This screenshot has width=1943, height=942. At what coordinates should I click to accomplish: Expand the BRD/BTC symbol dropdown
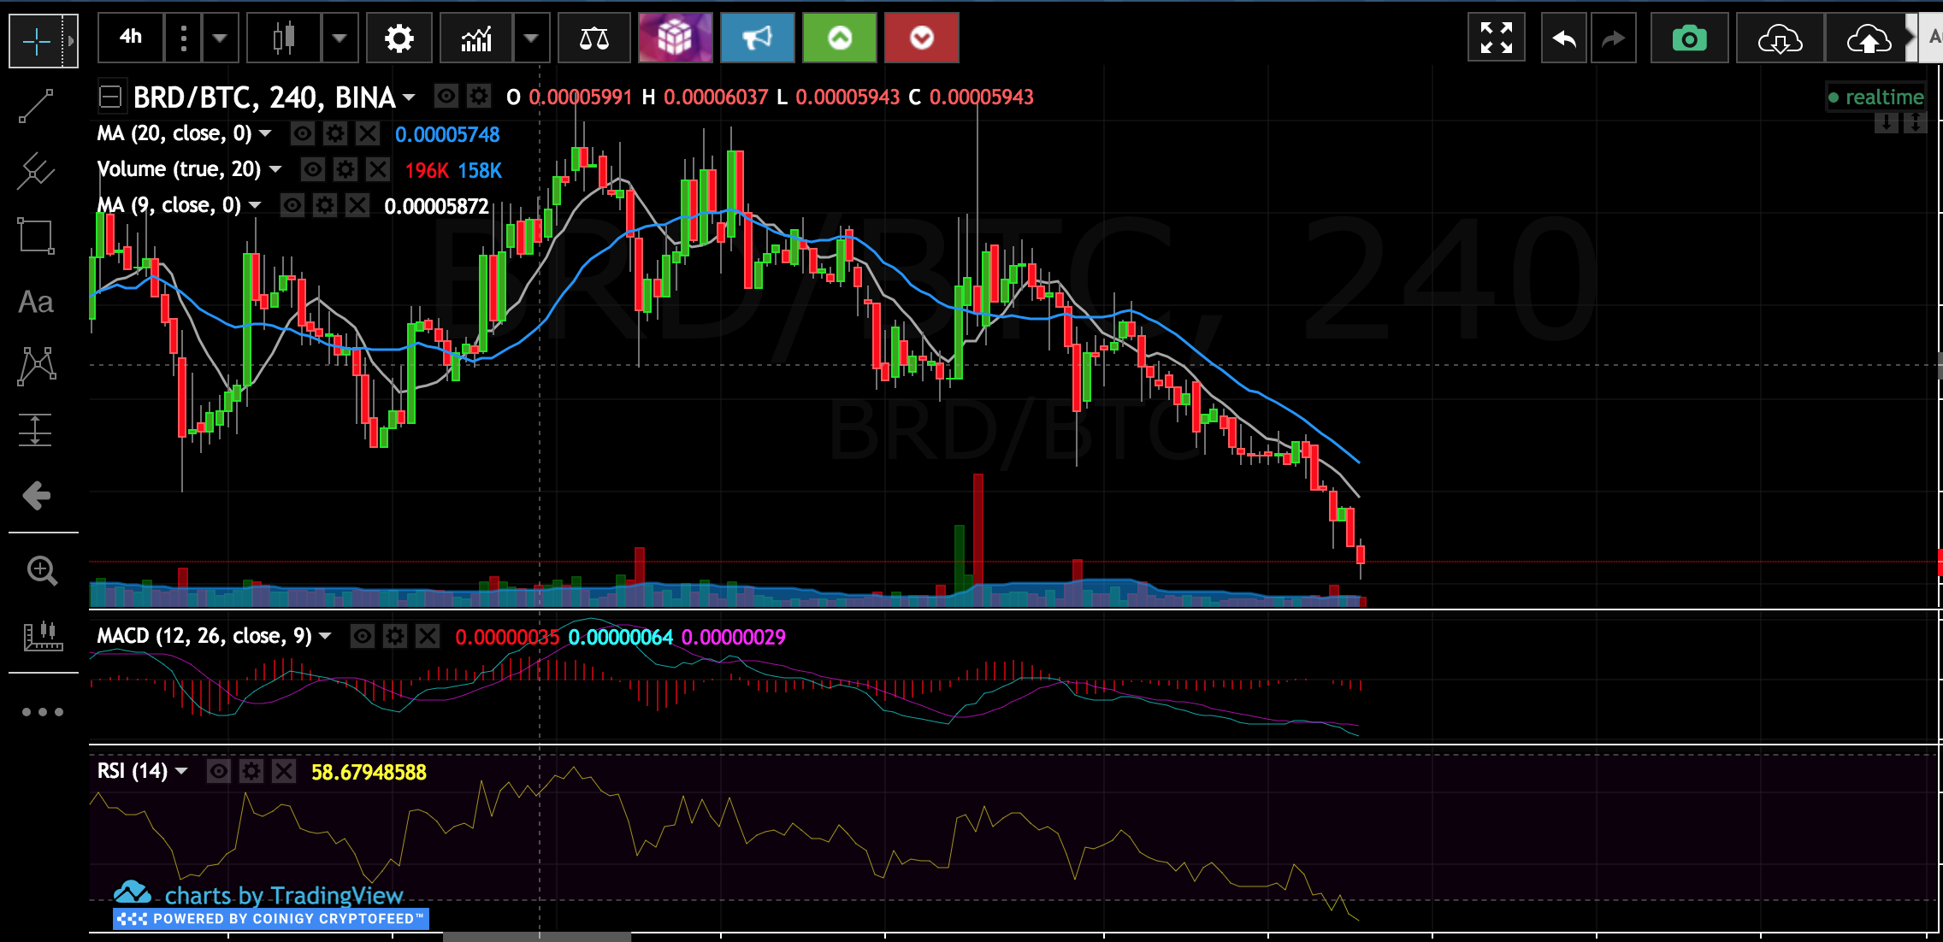(409, 97)
